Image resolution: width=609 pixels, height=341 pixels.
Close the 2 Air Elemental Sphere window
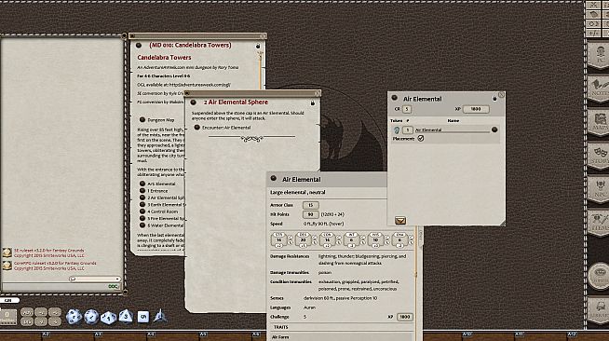317,93
